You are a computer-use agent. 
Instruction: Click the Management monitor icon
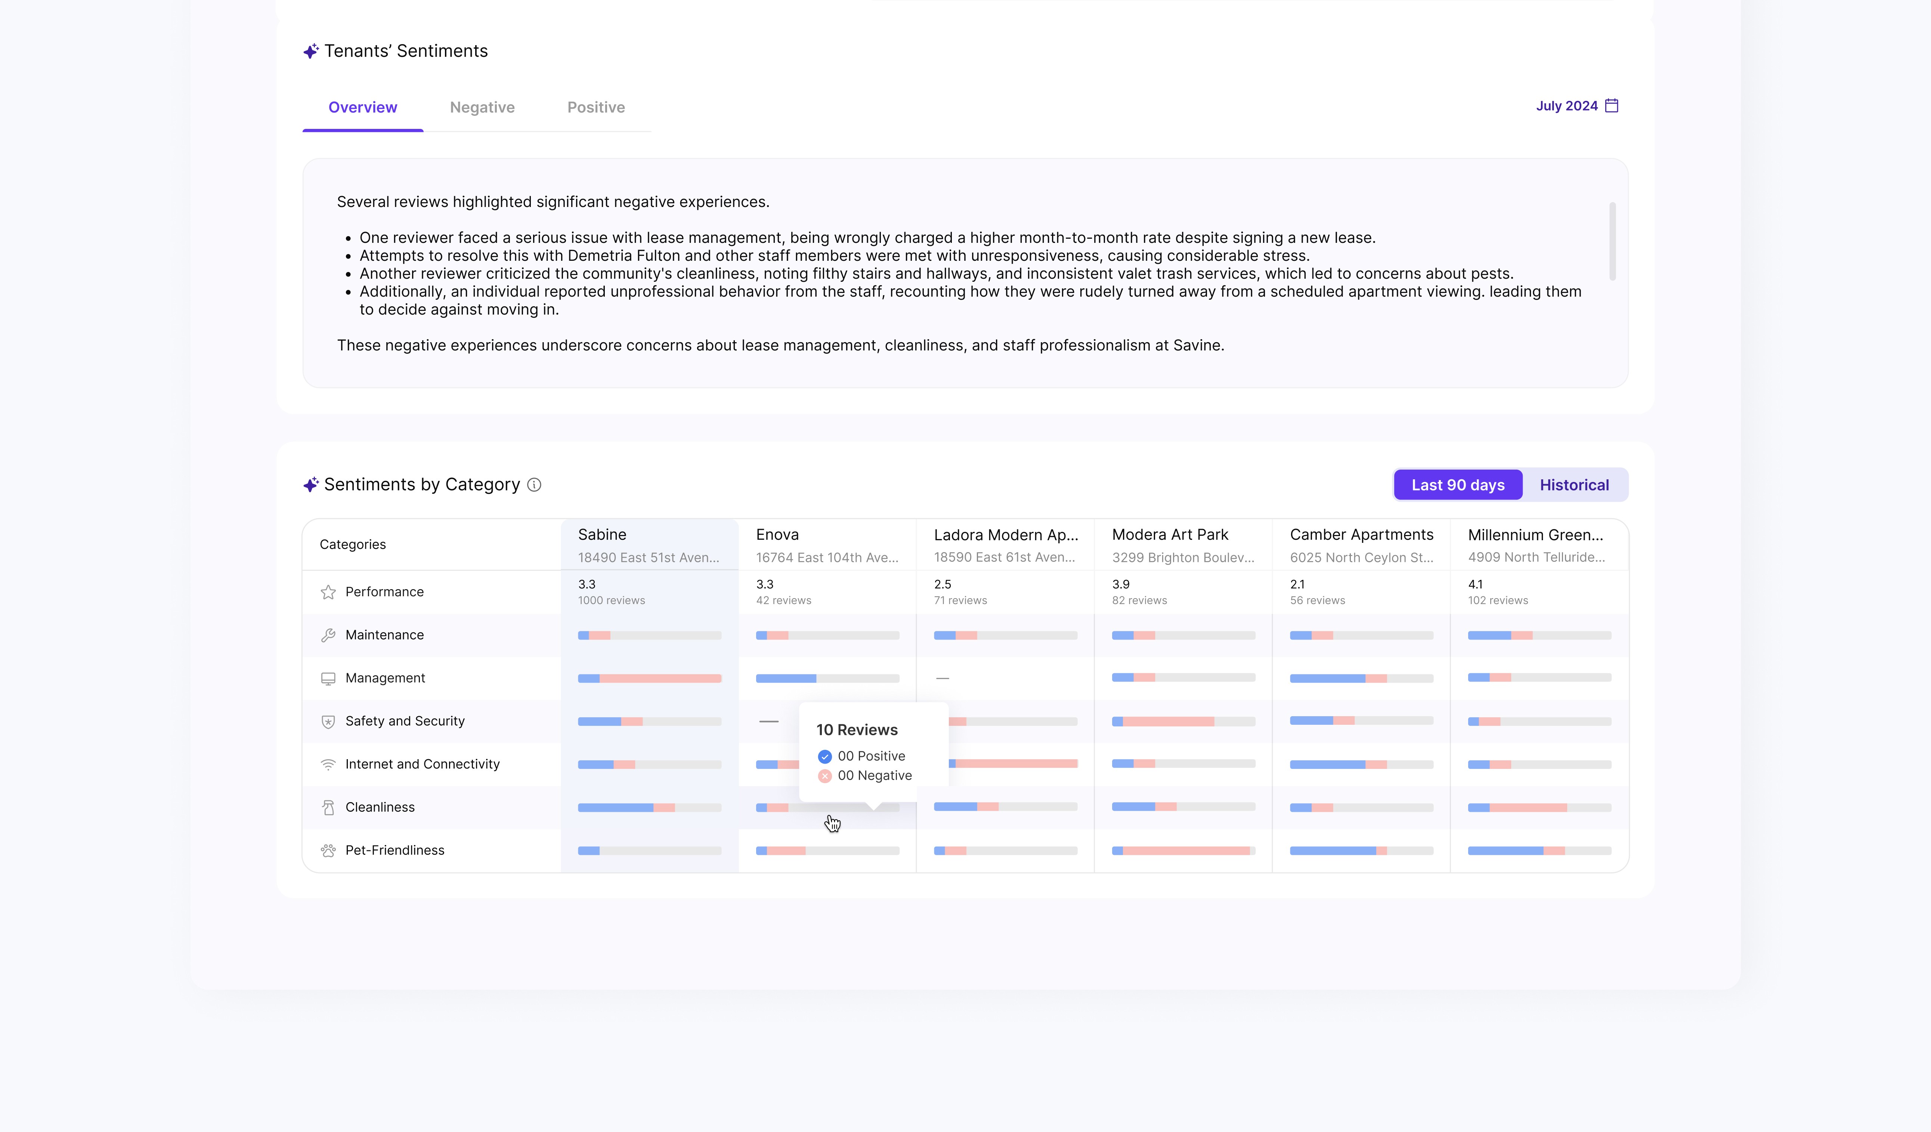pos(328,678)
